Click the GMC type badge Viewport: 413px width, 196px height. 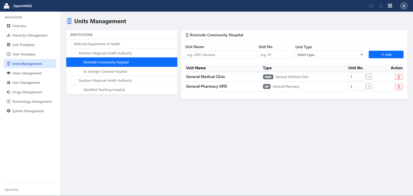coord(268,77)
